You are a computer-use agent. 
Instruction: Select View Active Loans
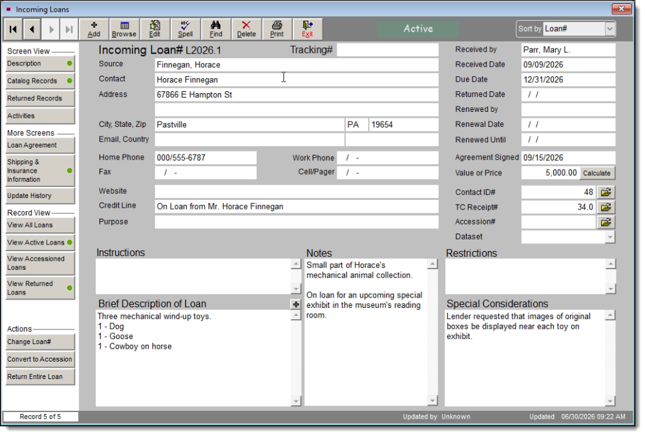pyautogui.click(x=40, y=243)
